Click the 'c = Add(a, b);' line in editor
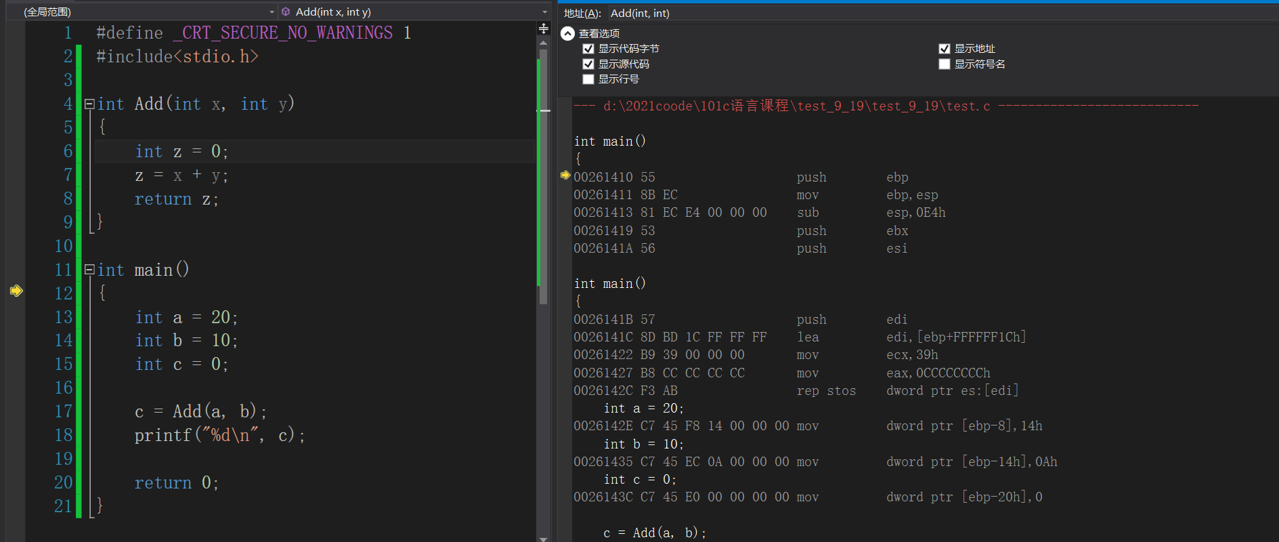 (x=200, y=411)
